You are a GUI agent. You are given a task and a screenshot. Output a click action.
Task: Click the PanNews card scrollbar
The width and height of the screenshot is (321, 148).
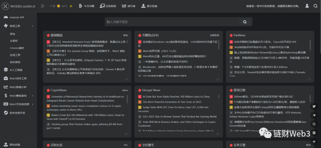click(x=310, y=45)
